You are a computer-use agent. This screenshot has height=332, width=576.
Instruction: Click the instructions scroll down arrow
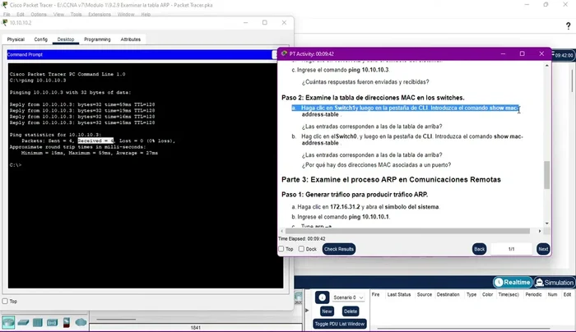(546, 223)
